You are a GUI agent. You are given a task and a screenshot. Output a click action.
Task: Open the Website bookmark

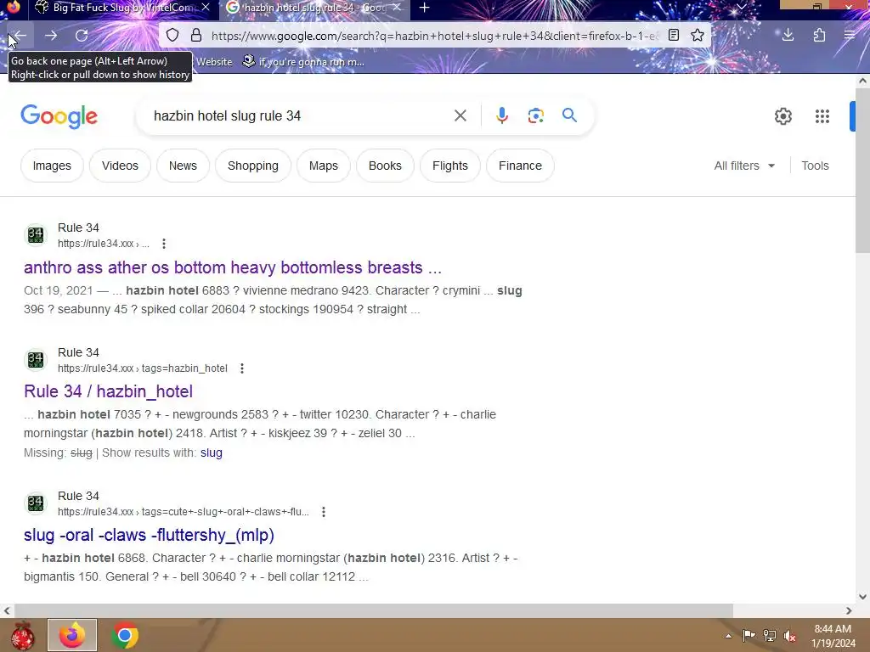(214, 61)
